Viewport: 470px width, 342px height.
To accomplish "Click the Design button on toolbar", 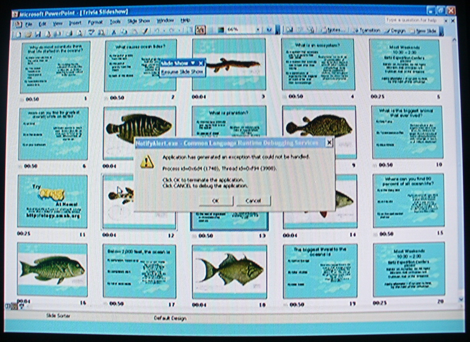I will point(396,31).
